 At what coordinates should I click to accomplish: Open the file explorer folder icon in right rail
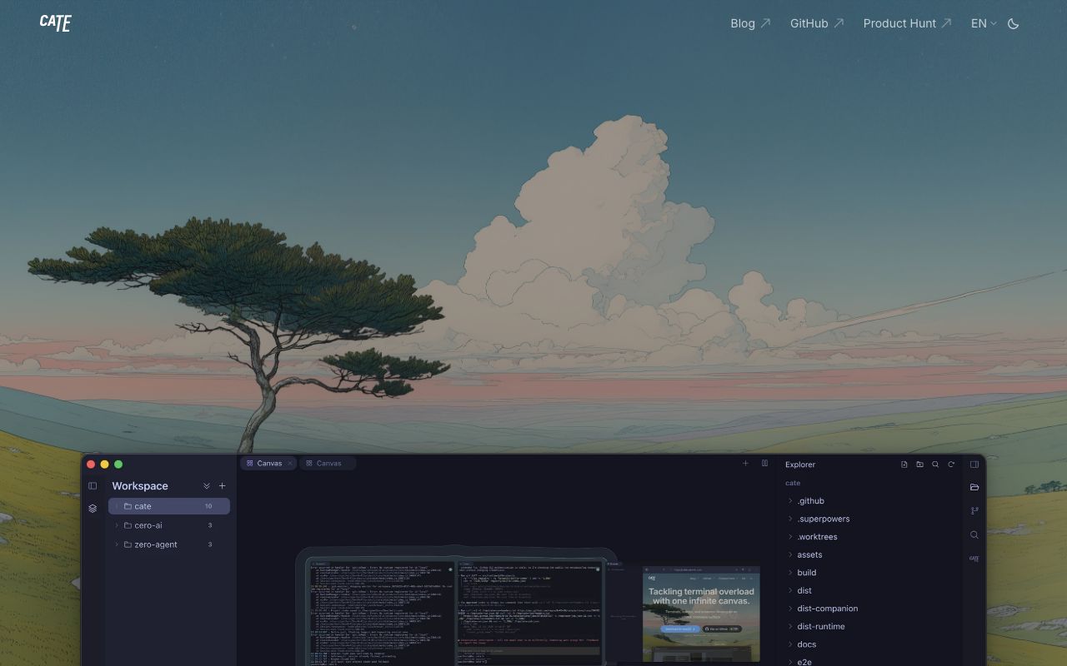pyautogui.click(x=974, y=487)
